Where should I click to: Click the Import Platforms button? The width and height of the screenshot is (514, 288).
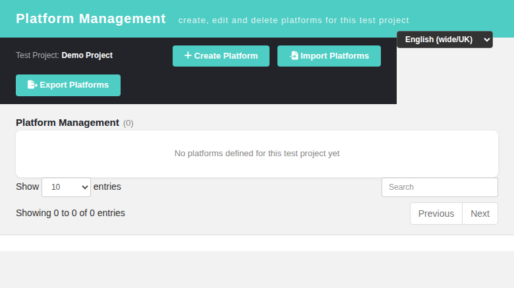pos(329,56)
